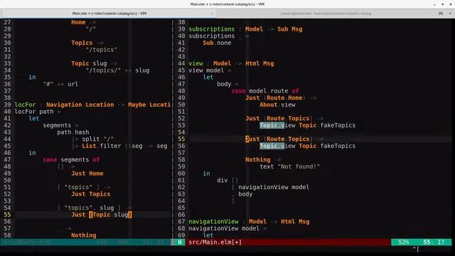Click src/Main.elm[+] in the status line

tap(215, 242)
